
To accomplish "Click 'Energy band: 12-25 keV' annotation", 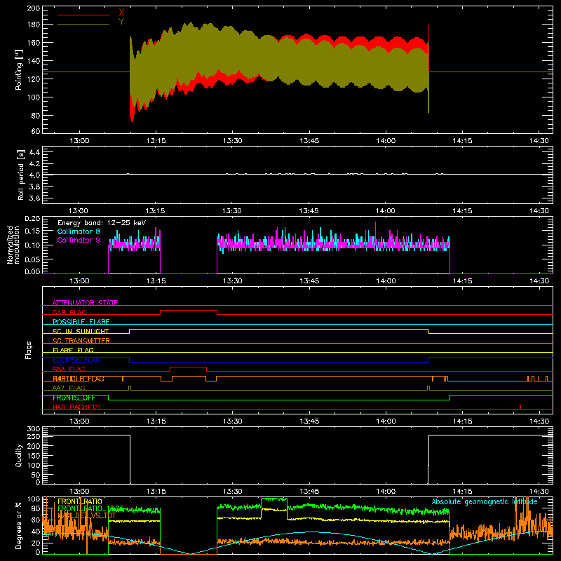I will tap(102, 223).
